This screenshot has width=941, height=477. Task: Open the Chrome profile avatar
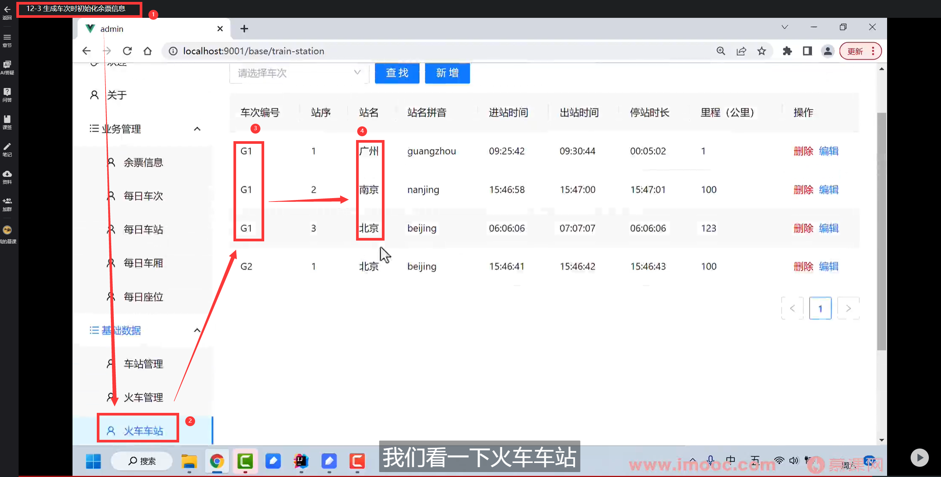click(828, 51)
